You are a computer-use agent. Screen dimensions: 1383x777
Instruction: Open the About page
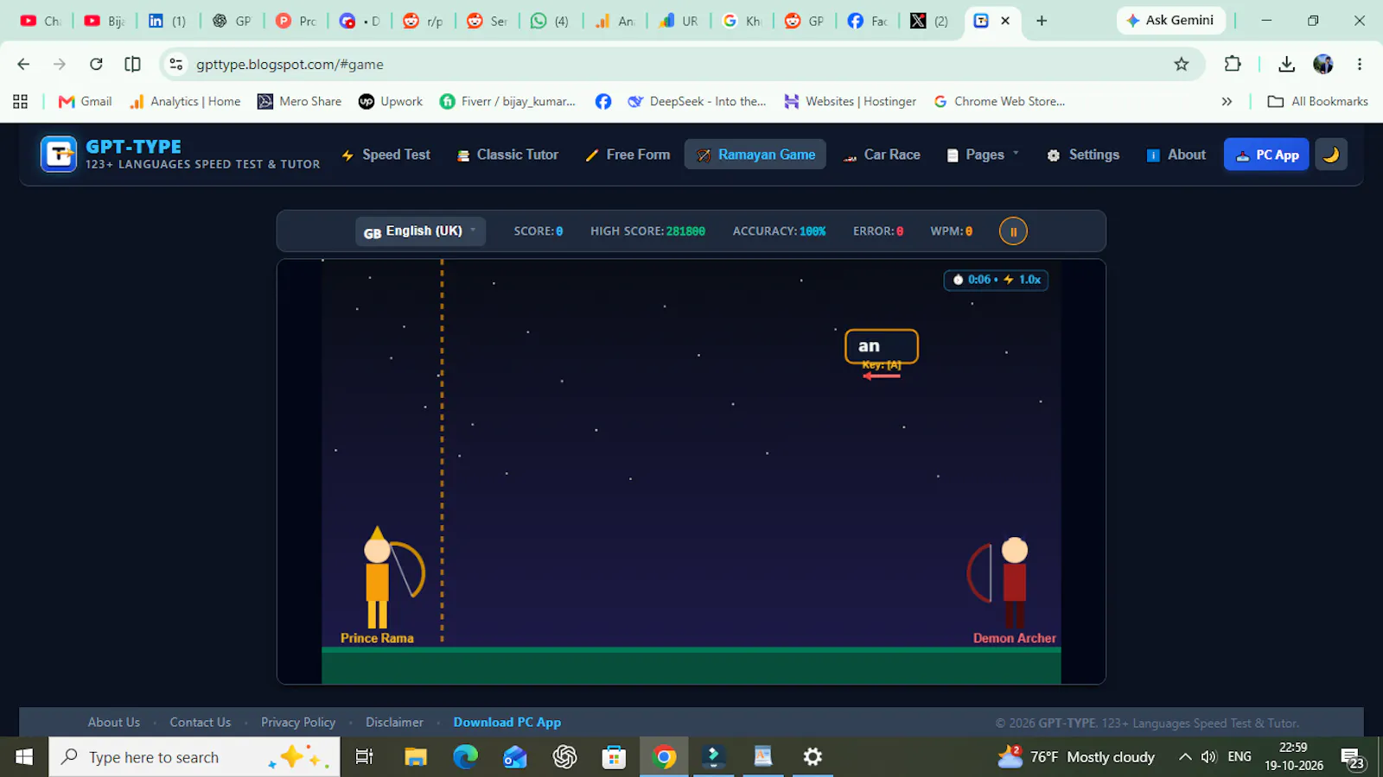1176,155
